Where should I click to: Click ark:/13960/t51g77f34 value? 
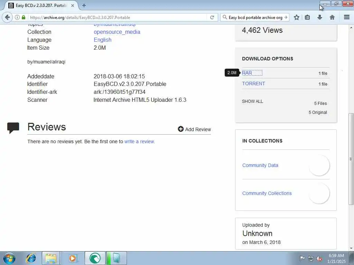tap(119, 92)
